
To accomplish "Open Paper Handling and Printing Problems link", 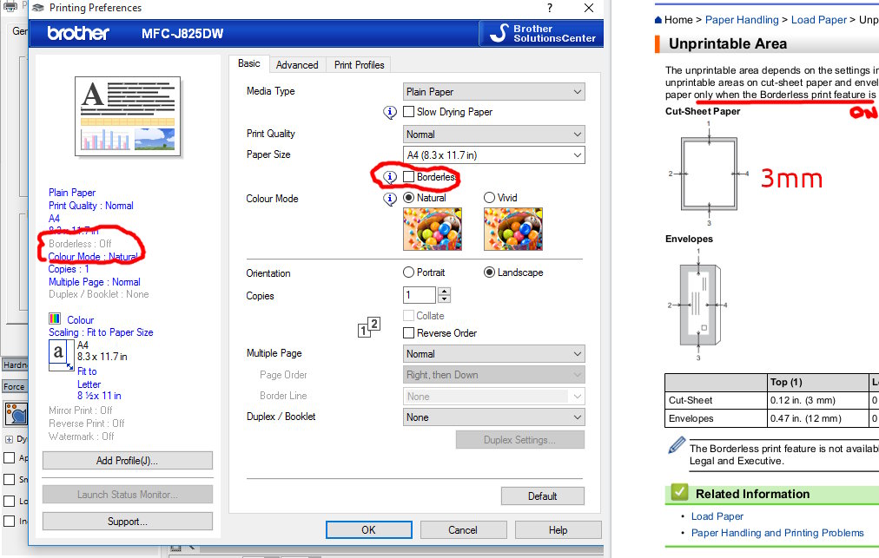I will click(x=777, y=533).
